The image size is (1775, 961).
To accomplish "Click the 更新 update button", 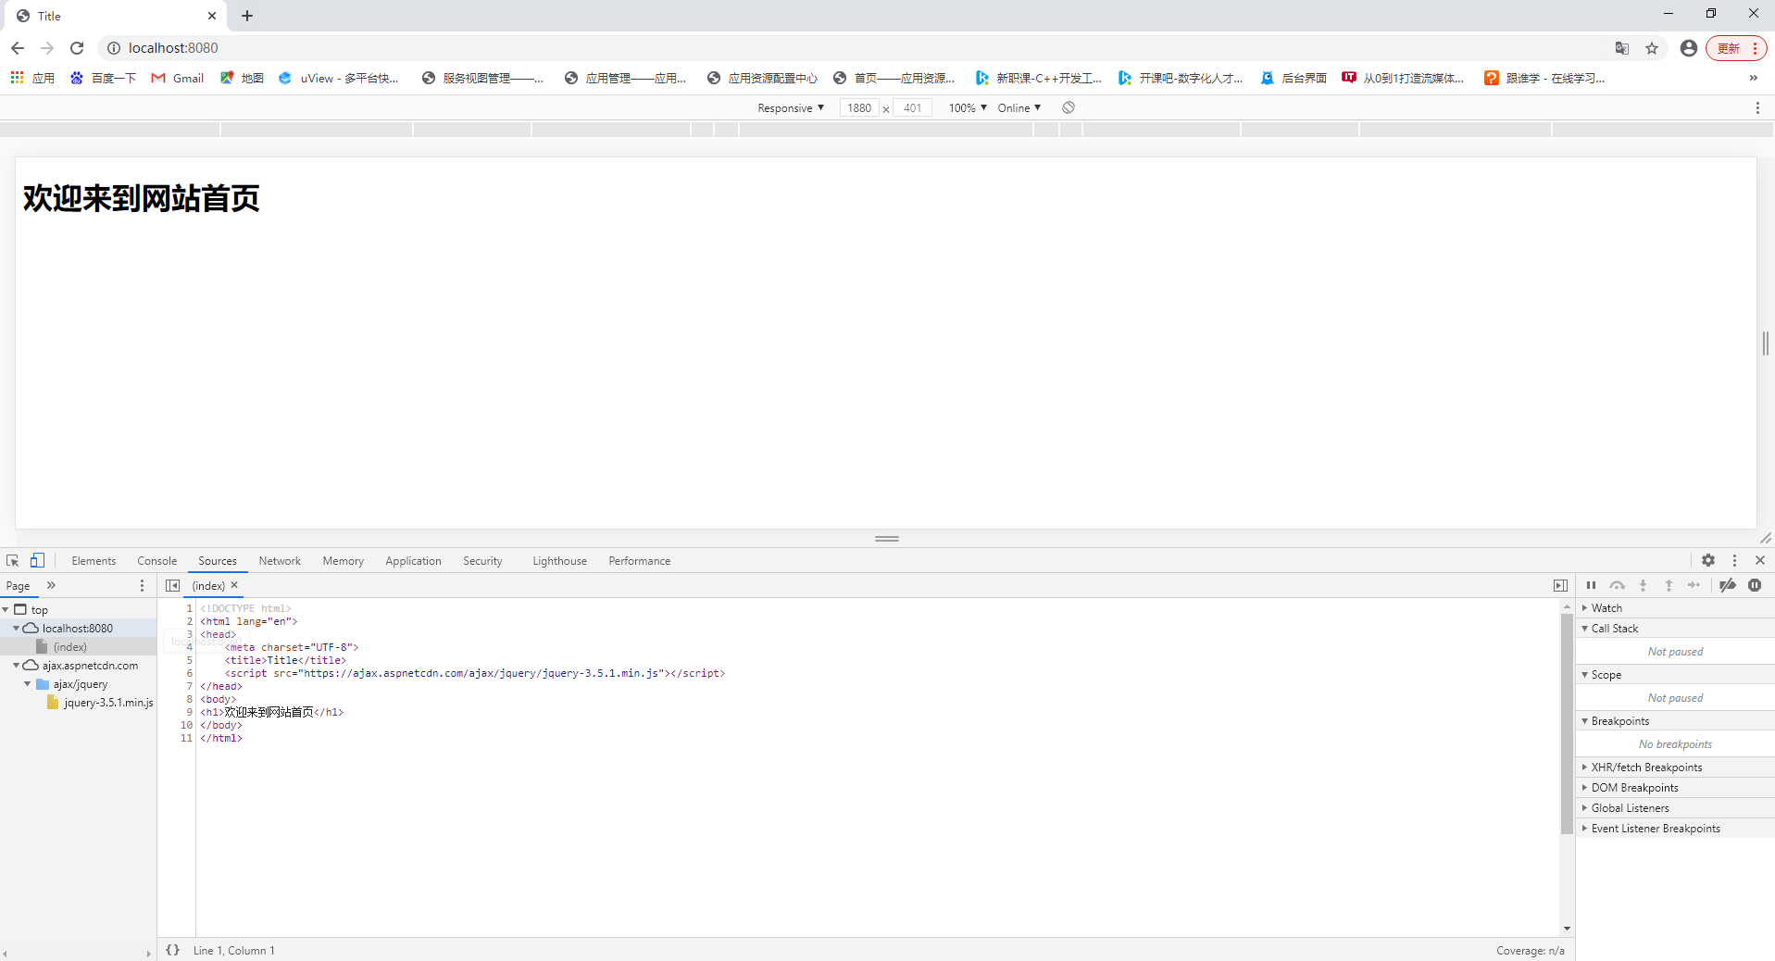I will [1736, 48].
